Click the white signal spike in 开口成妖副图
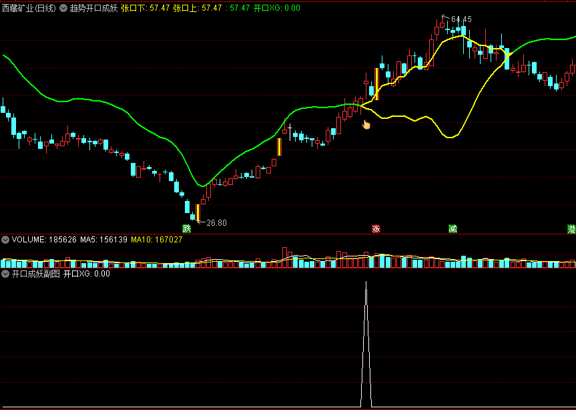 point(366,345)
